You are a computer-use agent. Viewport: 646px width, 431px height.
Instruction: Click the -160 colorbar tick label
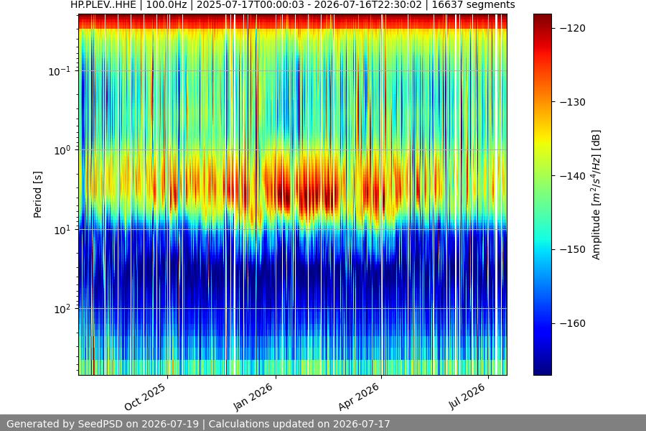pyautogui.click(x=573, y=323)
